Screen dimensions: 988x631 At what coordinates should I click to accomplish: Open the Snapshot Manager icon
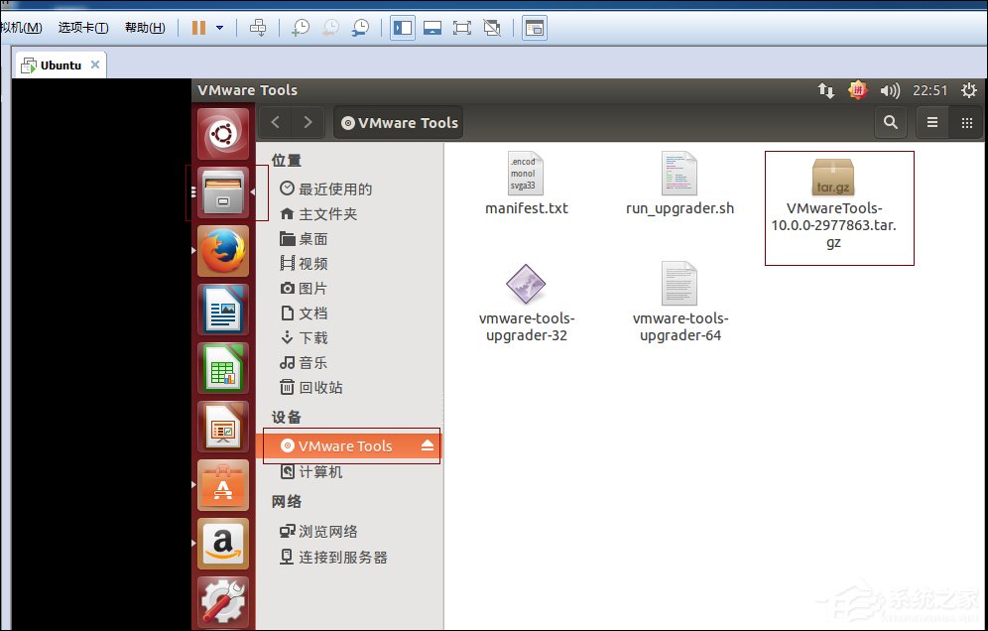pos(360,28)
